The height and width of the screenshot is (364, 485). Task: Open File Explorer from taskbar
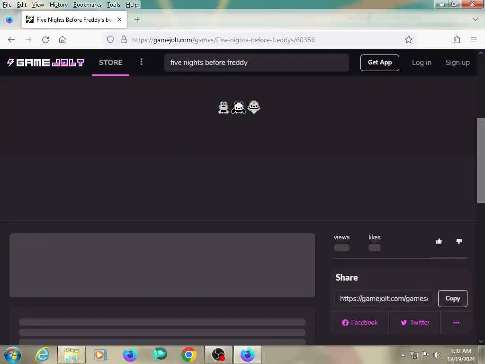72,355
